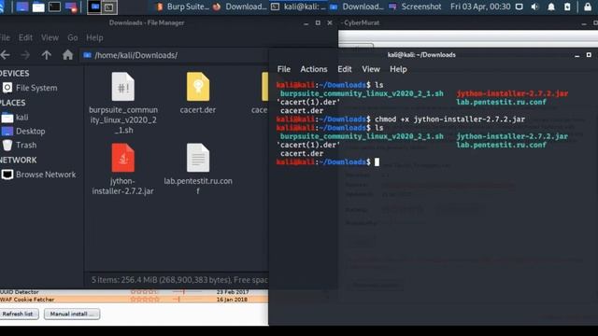Select the jython-installer-2.7.2.jar file icon

(x=122, y=158)
